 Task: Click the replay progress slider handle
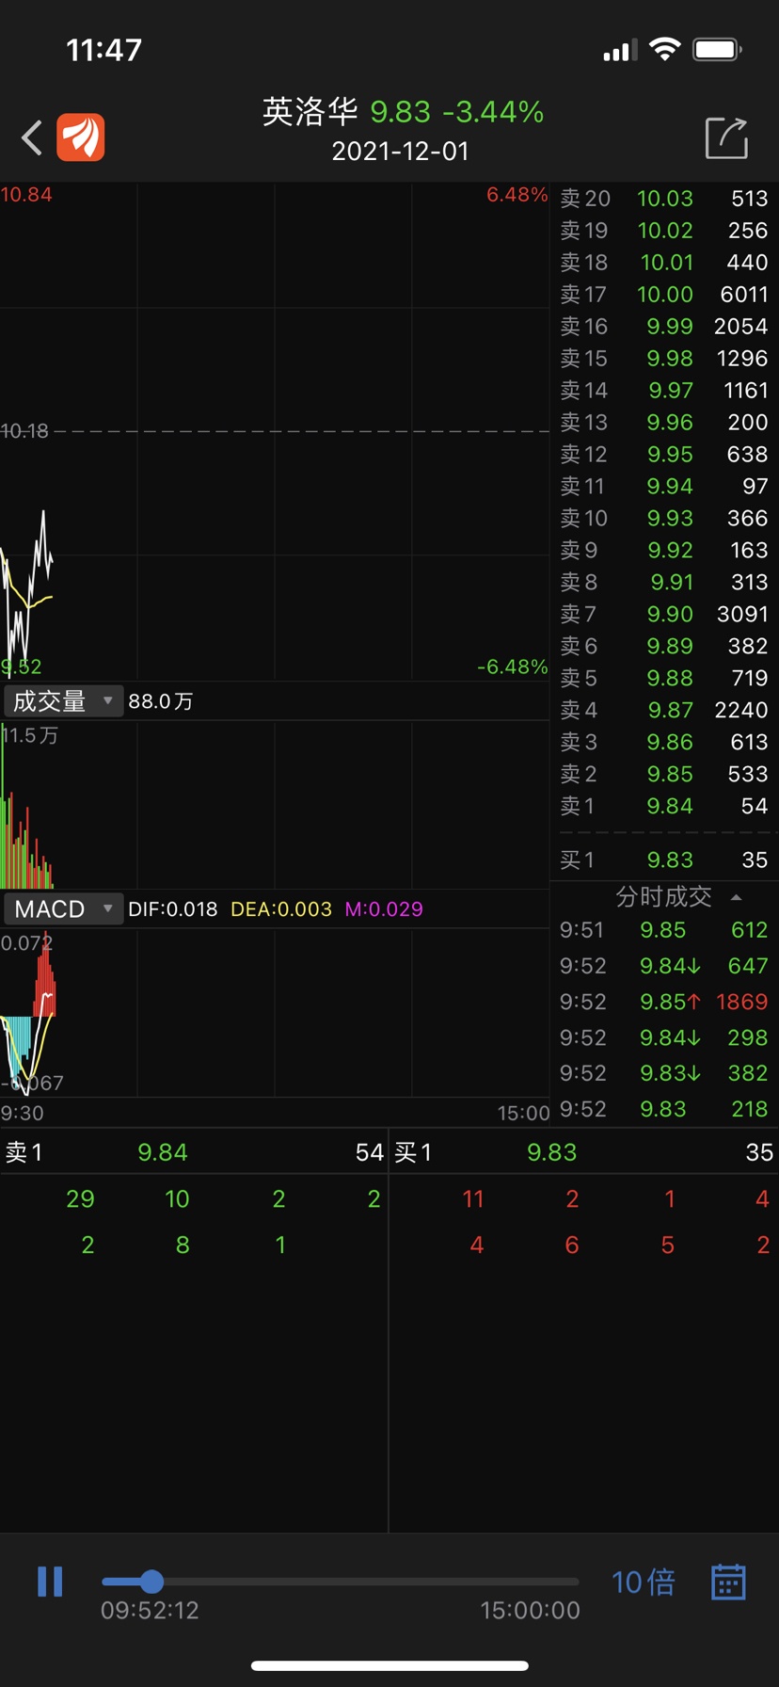[x=151, y=1582]
